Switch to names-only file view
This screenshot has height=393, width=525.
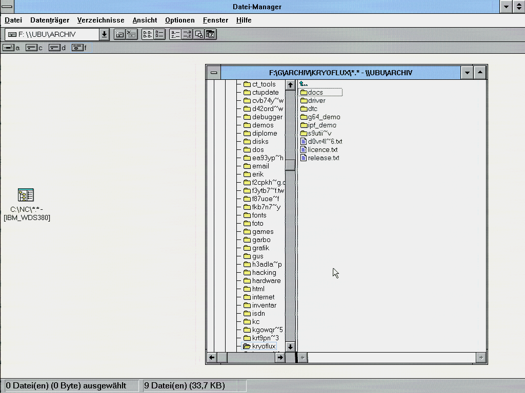[x=147, y=34]
